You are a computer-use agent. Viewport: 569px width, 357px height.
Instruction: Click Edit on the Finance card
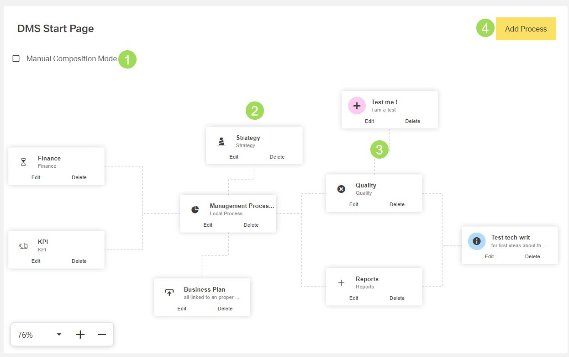pos(36,177)
